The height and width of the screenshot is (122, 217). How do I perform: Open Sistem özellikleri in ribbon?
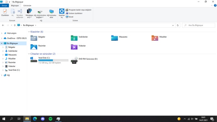(x=74, y=14)
